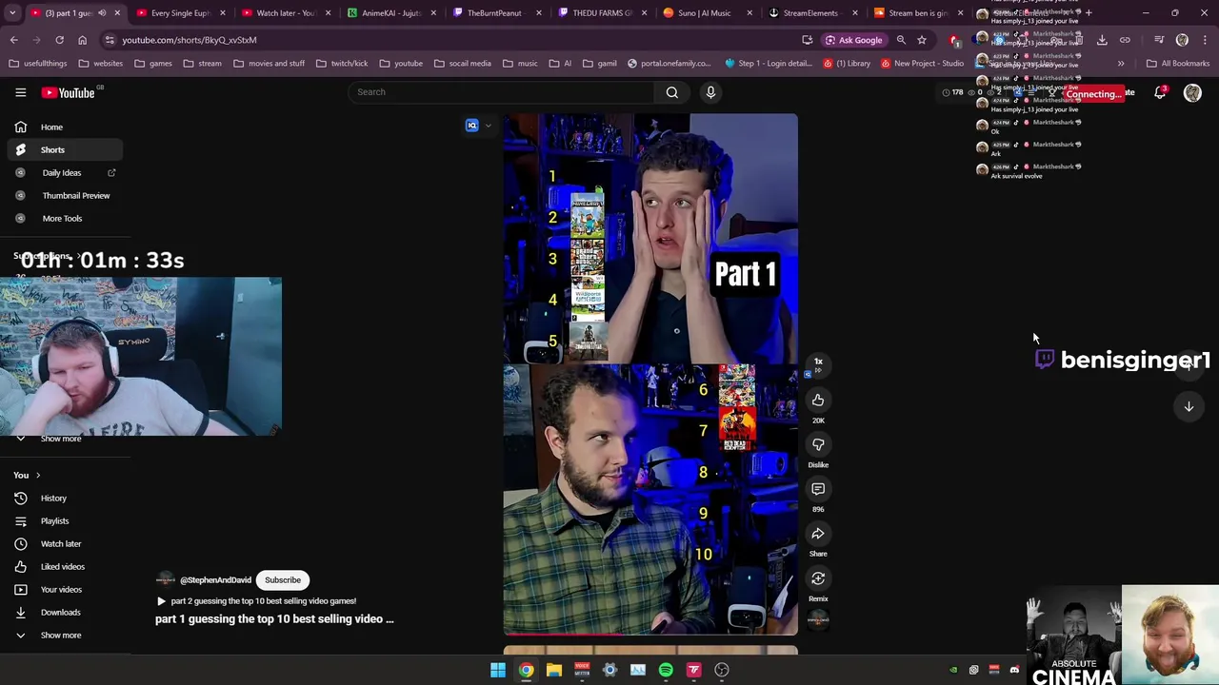Subscribe to StephenAndDavid channel

click(x=283, y=580)
